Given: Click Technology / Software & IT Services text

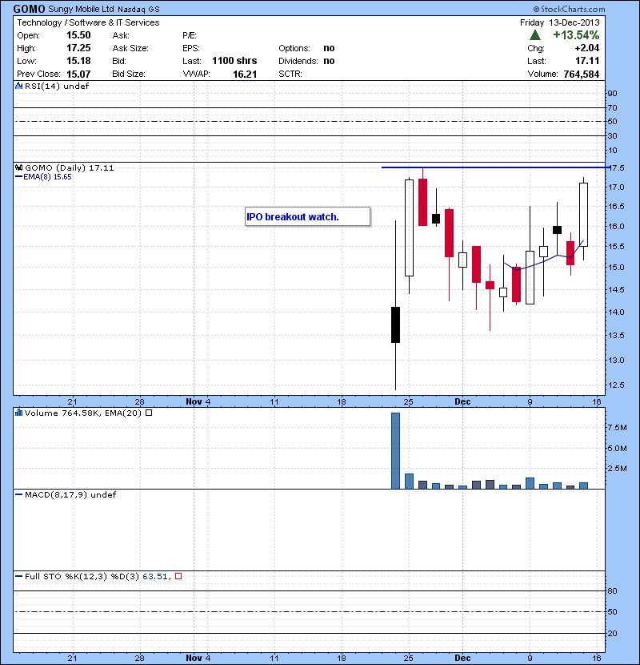Looking at the screenshot, I should 88,22.
